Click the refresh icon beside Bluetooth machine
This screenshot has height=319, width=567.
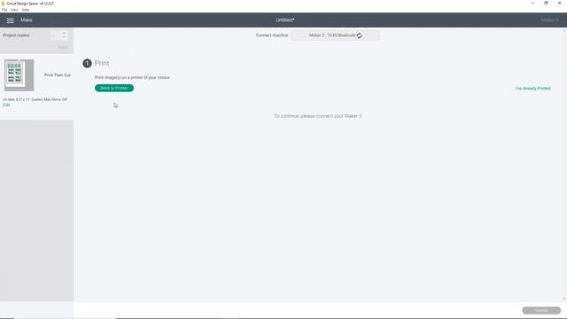pos(359,35)
